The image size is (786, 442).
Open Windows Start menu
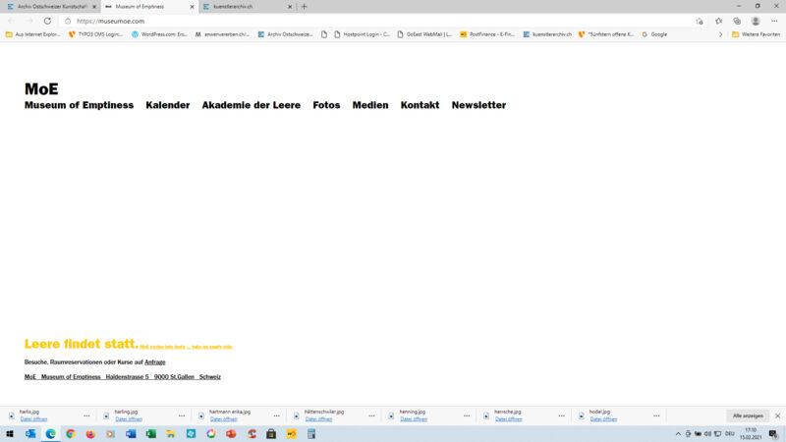(x=10, y=434)
